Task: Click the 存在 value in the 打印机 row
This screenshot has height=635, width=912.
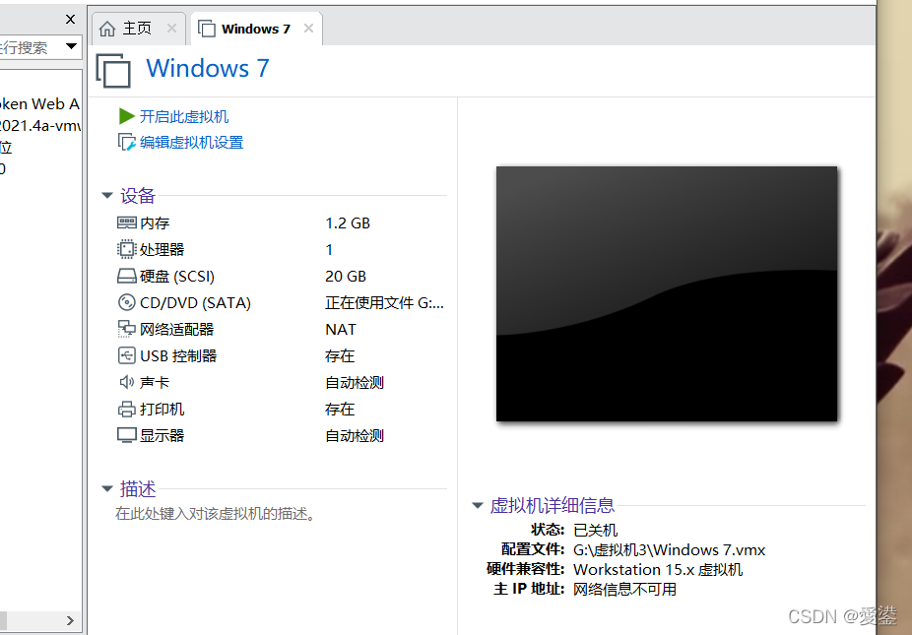Action: (x=340, y=409)
